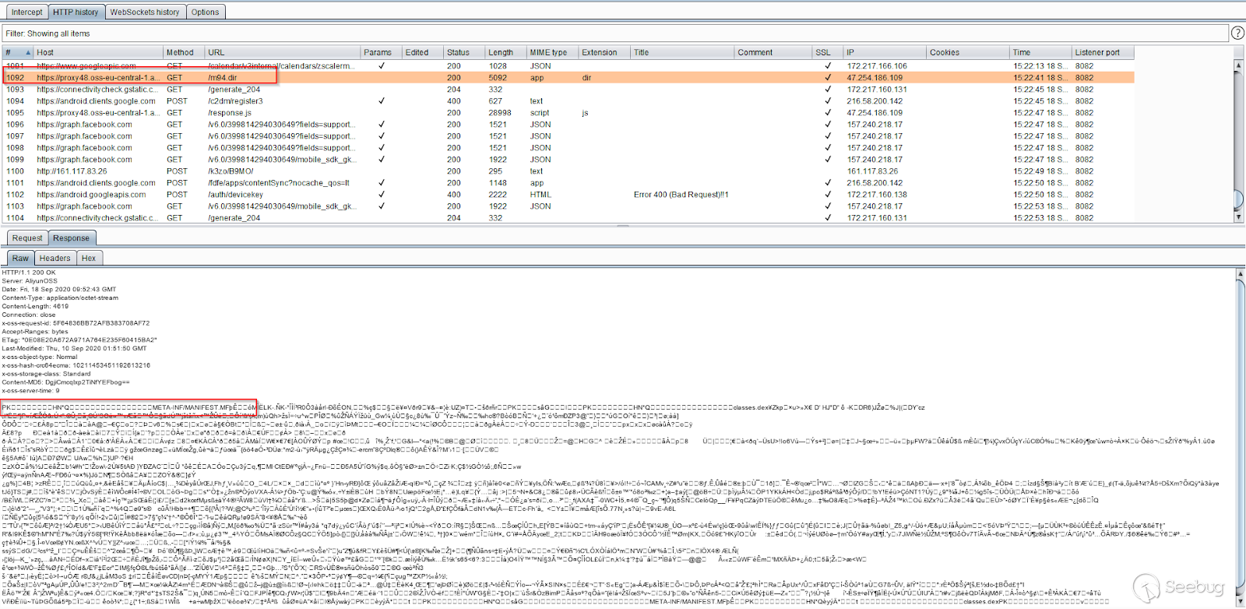Click Params checkmark for request 1094

[x=381, y=101]
